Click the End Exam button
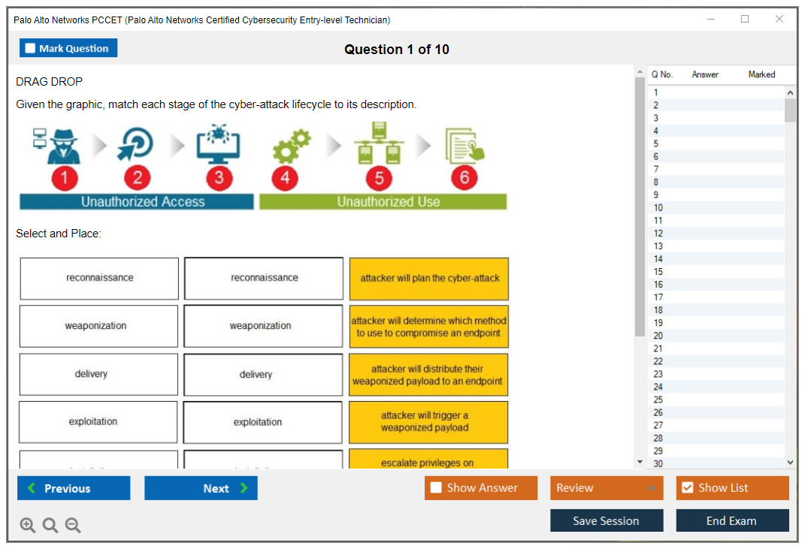The image size is (808, 552). 732,520
